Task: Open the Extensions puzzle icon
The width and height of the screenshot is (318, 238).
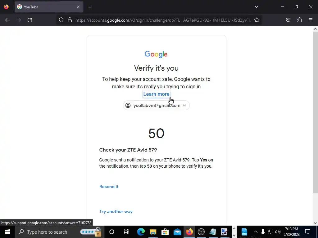Action: point(299,20)
